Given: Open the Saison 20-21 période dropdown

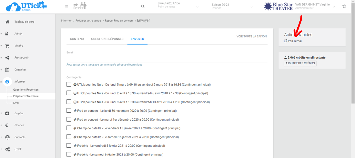Looking at the screenshot, I should tap(232, 6).
